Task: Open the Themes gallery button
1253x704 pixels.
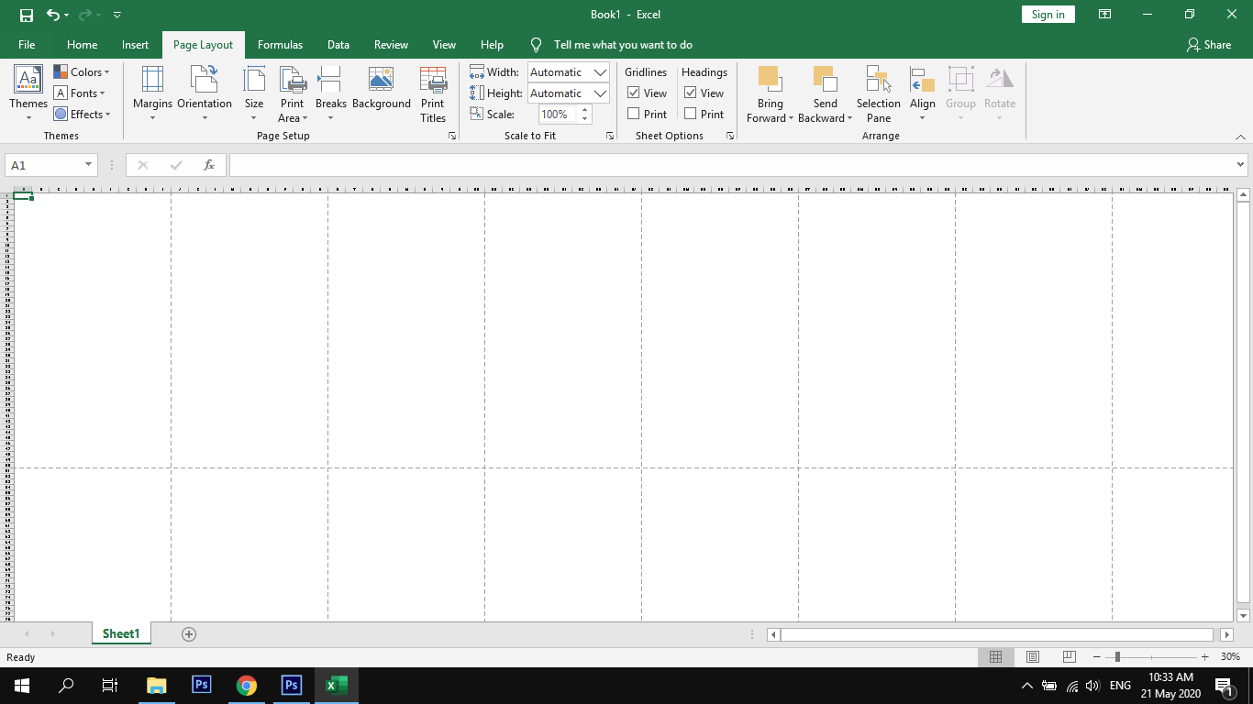Action: 28,93
